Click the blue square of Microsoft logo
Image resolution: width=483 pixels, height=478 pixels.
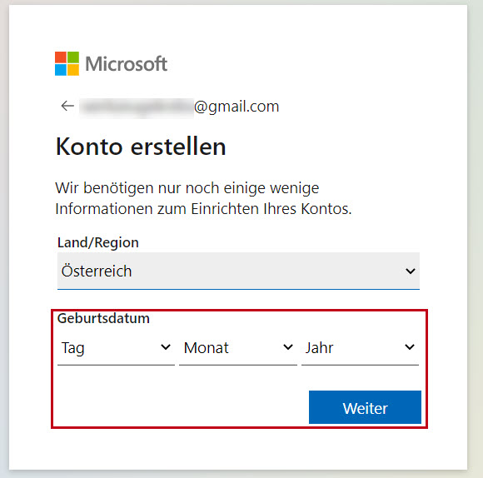61,70
